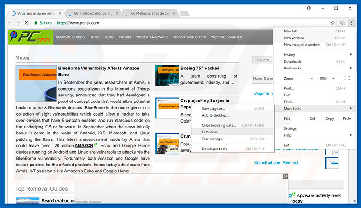Screen dimensions: 361x208
Task: Increase zoom with the plus button
Action: click(x=333, y=78)
